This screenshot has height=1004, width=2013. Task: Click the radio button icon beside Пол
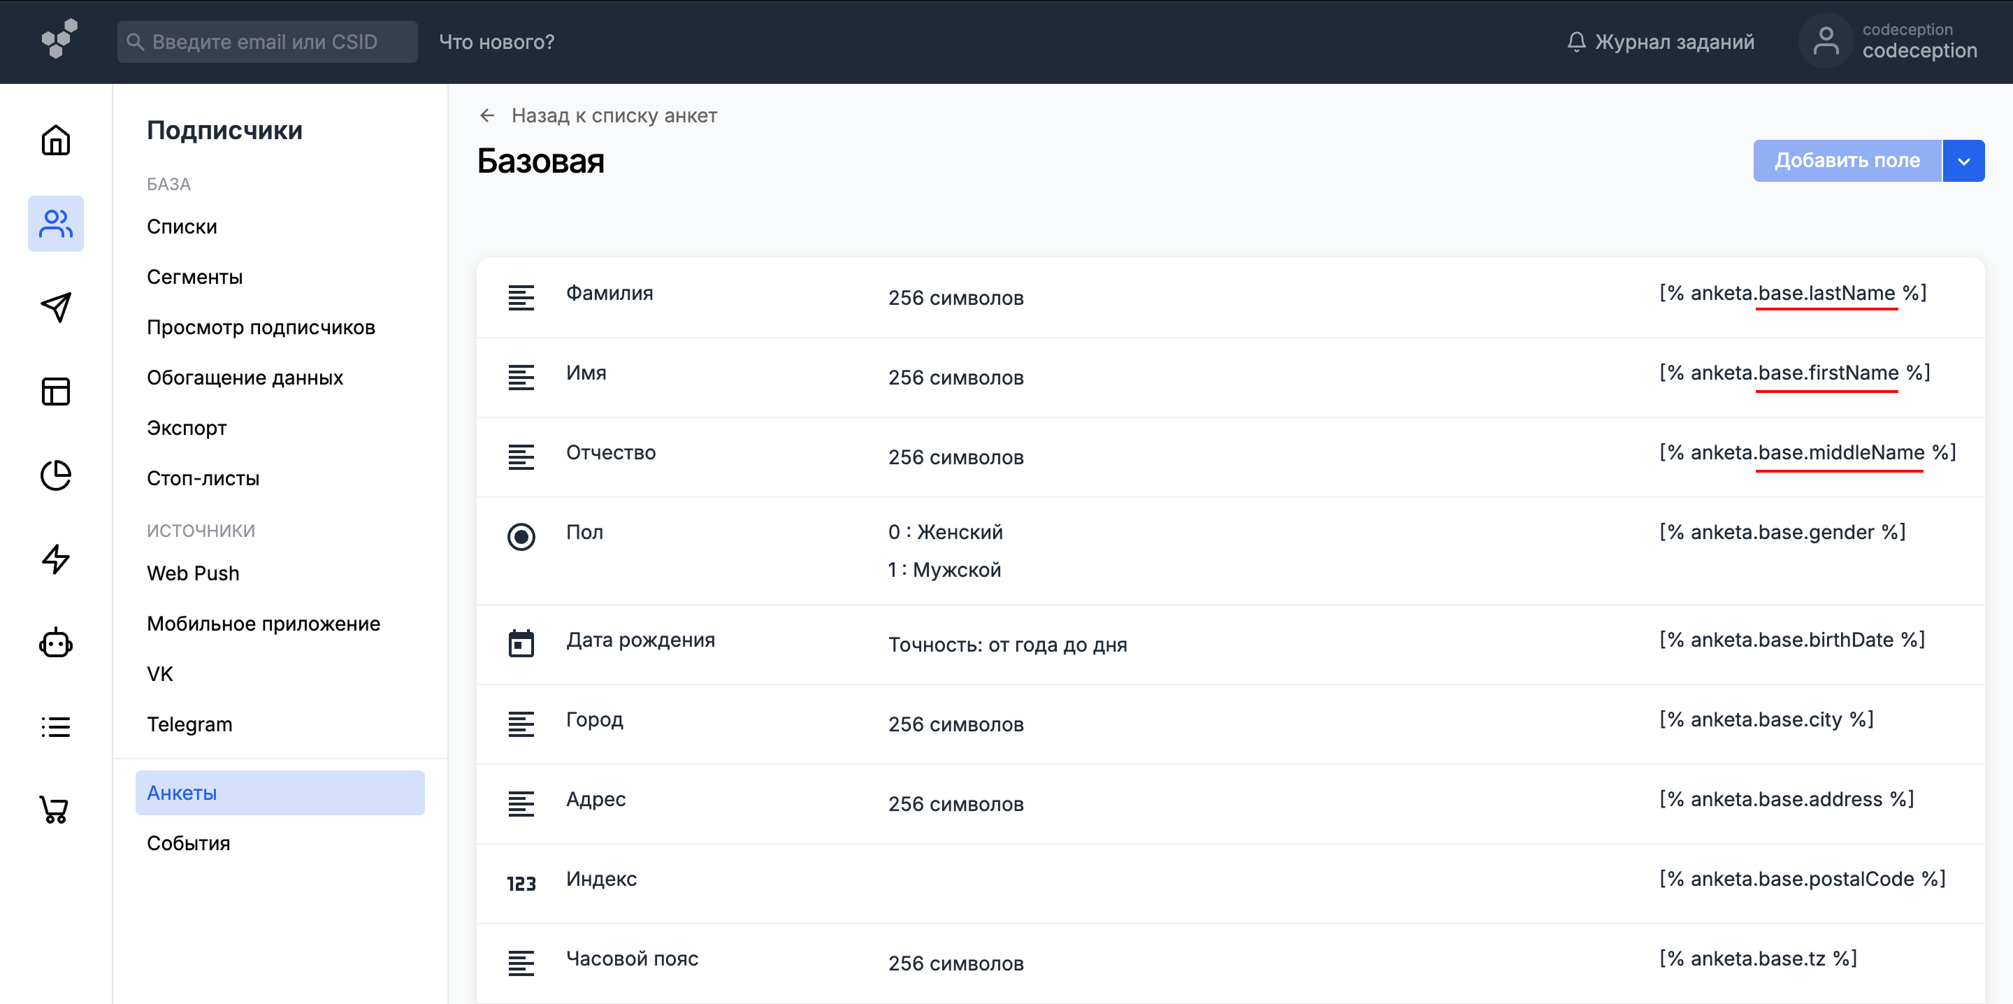pyautogui.click(x=521, y=536)
